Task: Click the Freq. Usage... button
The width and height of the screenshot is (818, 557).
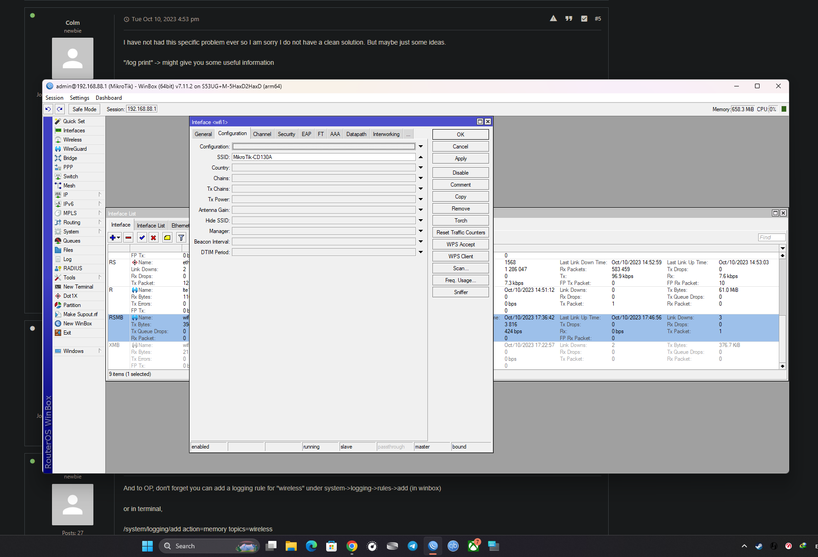Action: point(461,280)
